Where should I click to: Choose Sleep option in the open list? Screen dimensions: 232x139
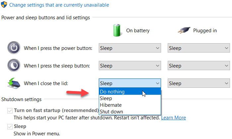(x=106, y=98)
